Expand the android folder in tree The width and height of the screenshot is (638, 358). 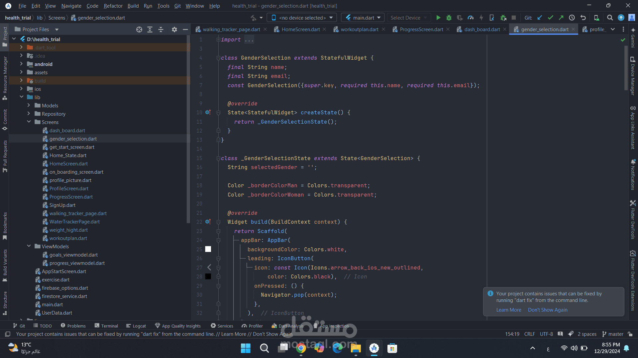(x=21, y=64)
